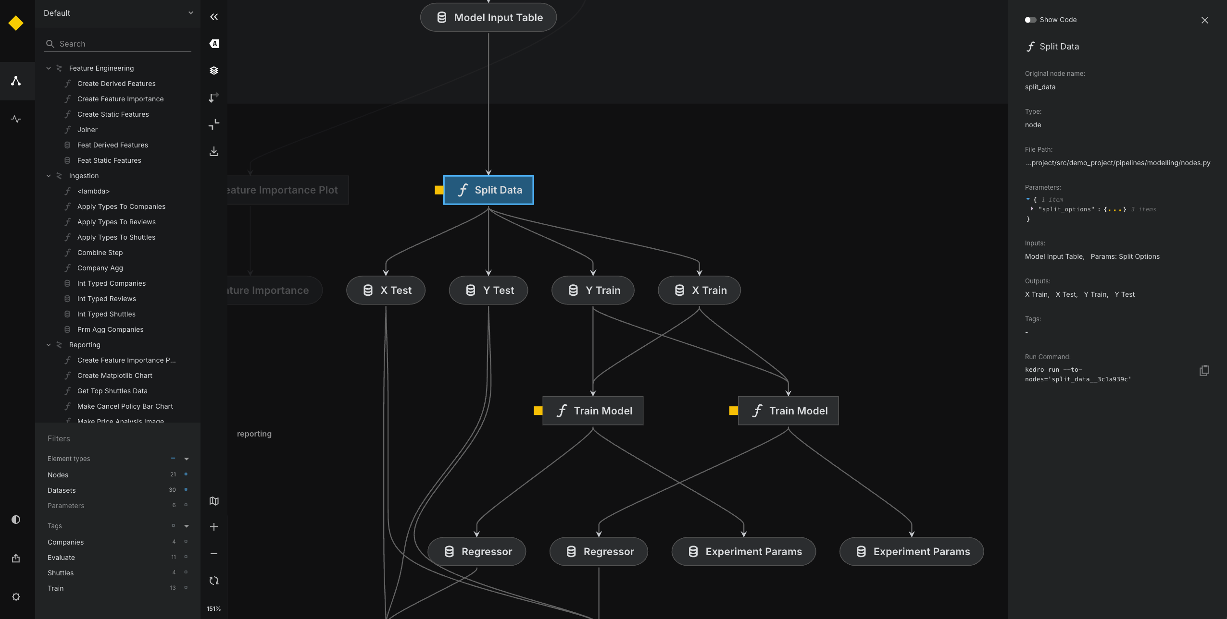Open the expand pipelines tool
Viewport: 1227px width, 619px height.
coord(214,124)
